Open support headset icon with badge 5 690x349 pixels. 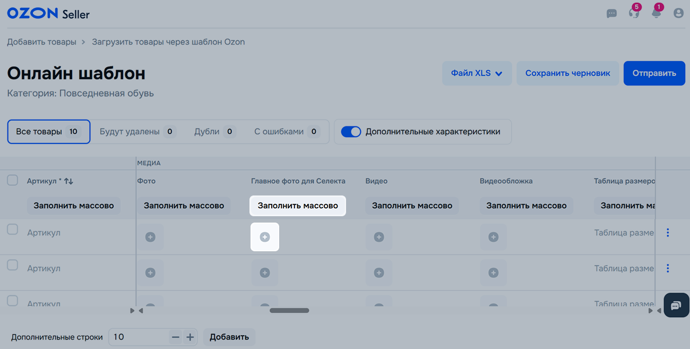tap(634, 13)
